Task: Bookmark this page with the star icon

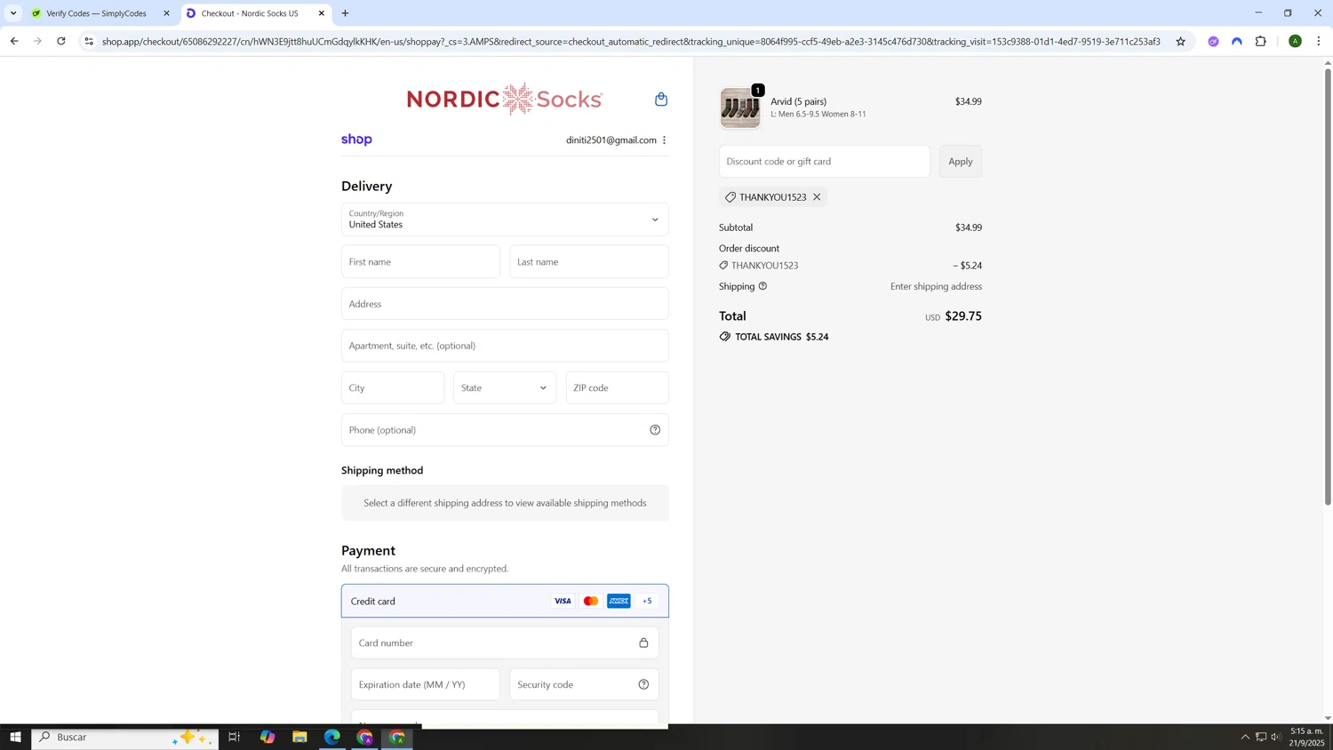Action: click(x=1180, y=42)
